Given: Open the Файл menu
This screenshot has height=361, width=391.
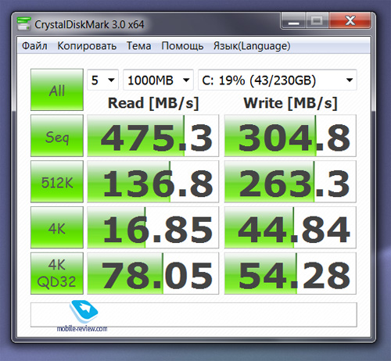Looking at the screenshot, I should tap(34, 46).
